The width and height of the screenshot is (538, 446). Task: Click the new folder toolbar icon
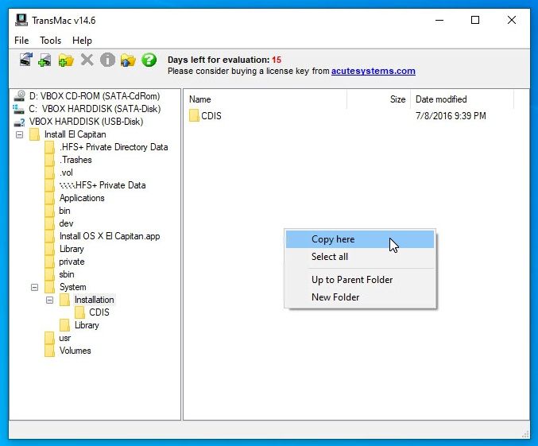coord(66,60)
